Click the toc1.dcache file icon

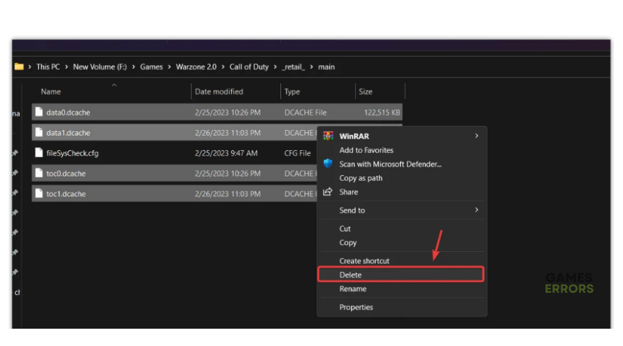(39, 194)
